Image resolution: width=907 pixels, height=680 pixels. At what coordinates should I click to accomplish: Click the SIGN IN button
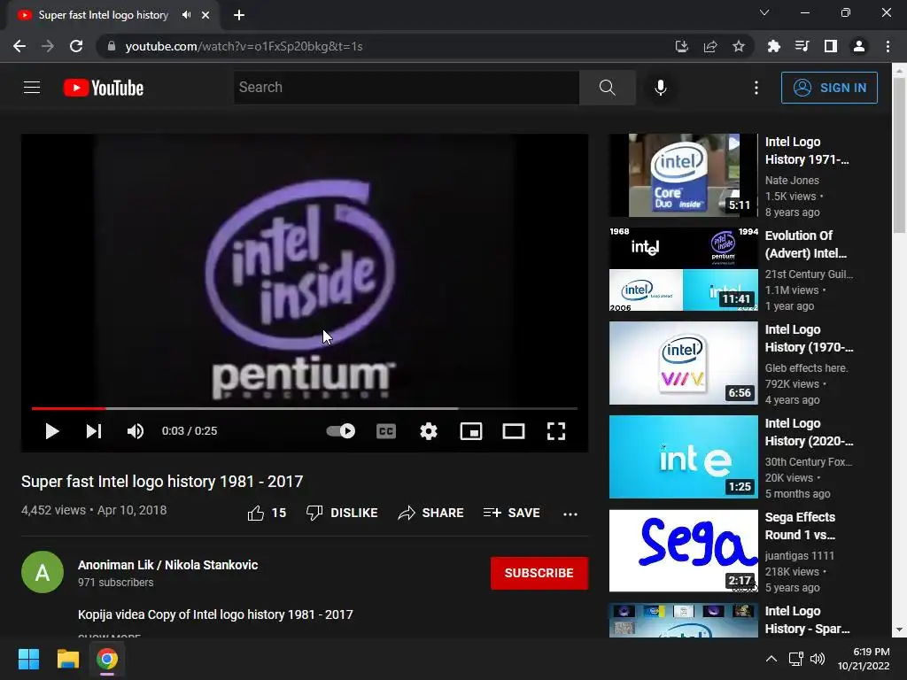click(829, 88)
